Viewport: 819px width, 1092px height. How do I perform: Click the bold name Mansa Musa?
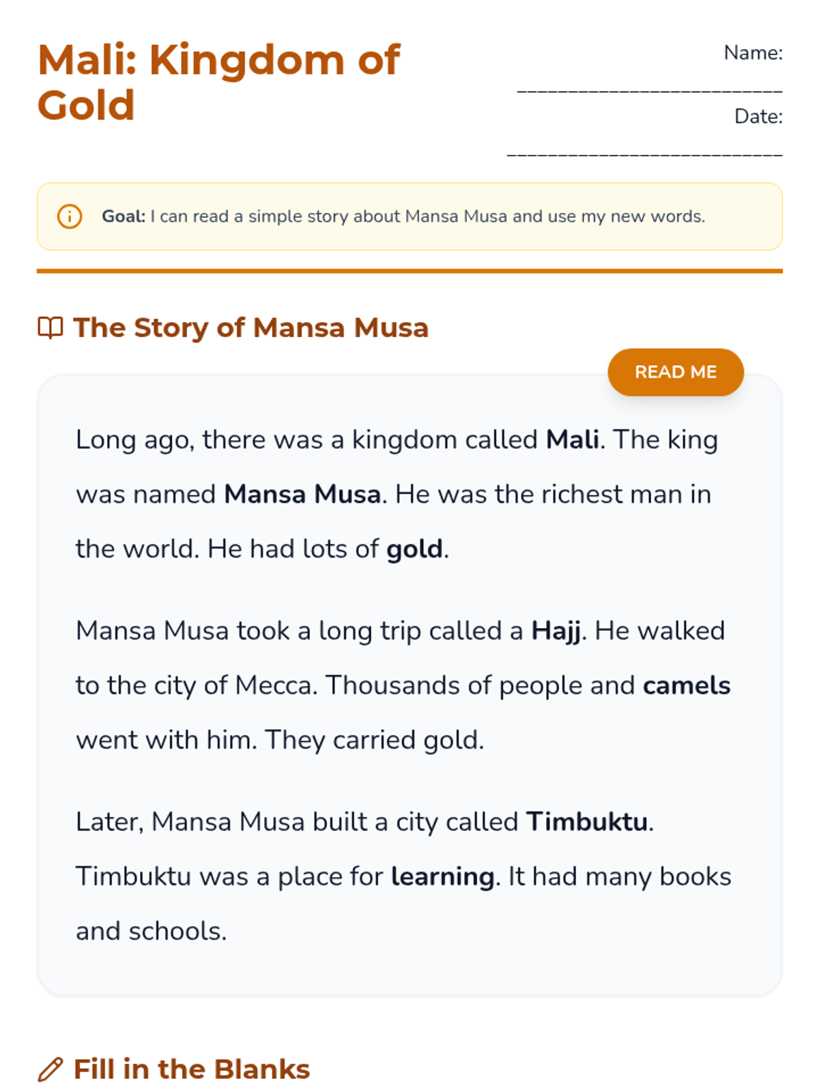[x=302, y=494]
